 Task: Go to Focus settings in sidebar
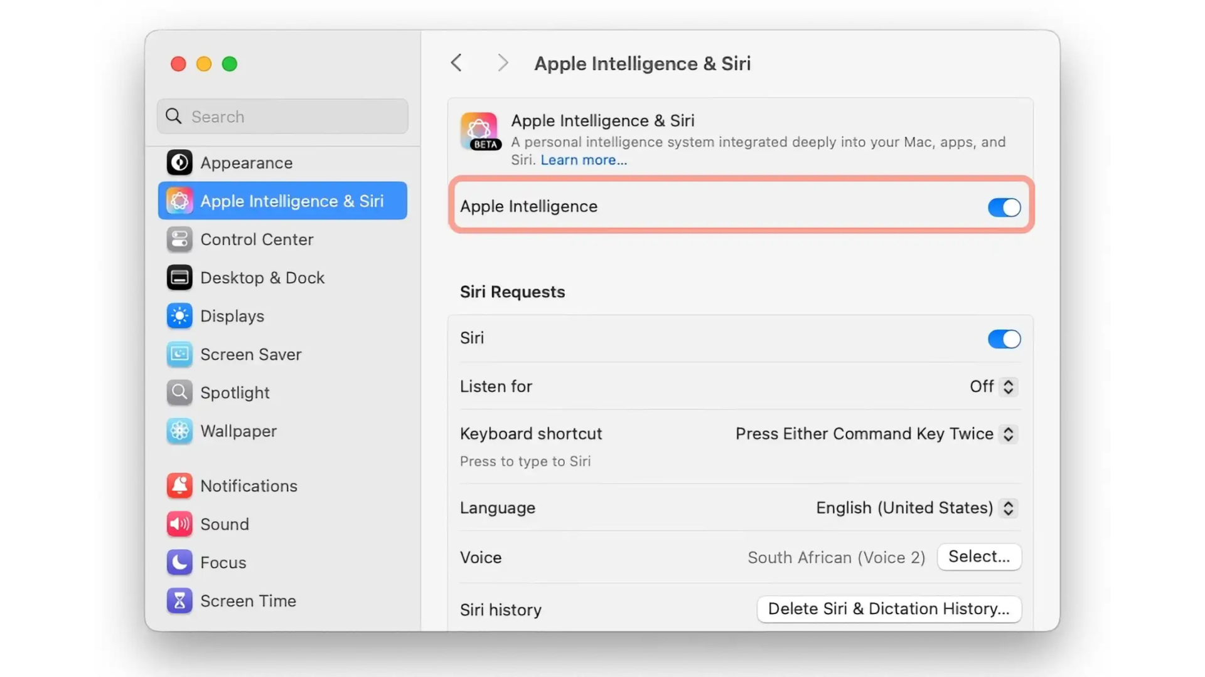(x=223, y=562)
